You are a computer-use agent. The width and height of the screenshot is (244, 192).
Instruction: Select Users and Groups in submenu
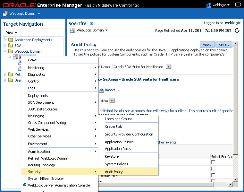128,119
